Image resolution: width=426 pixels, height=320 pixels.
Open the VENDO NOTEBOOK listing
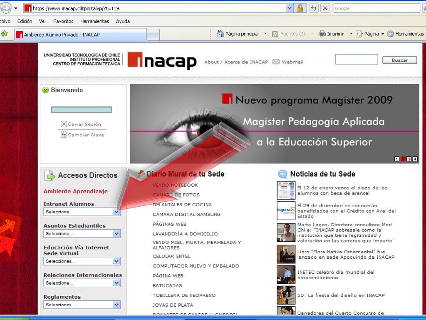[175, 185]
